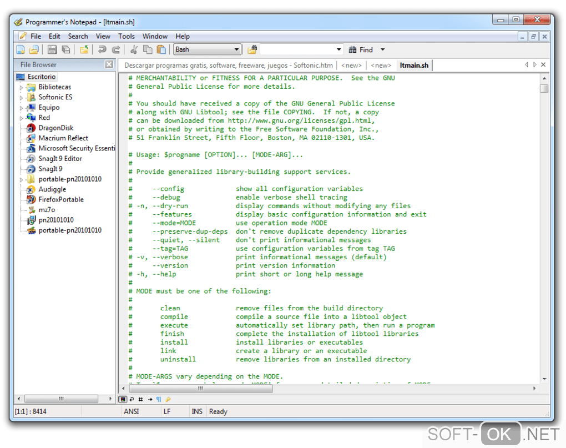Select the mz7o item in the tree

coord(47,210)
